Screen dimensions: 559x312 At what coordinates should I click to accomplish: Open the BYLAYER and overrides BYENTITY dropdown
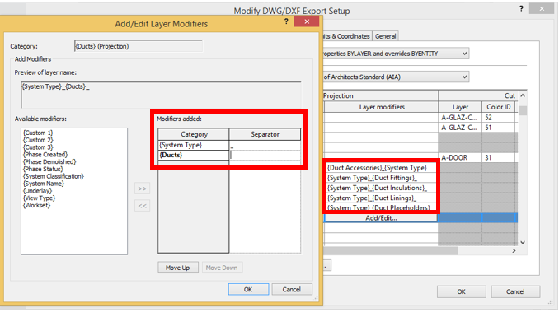coord(464,54)
